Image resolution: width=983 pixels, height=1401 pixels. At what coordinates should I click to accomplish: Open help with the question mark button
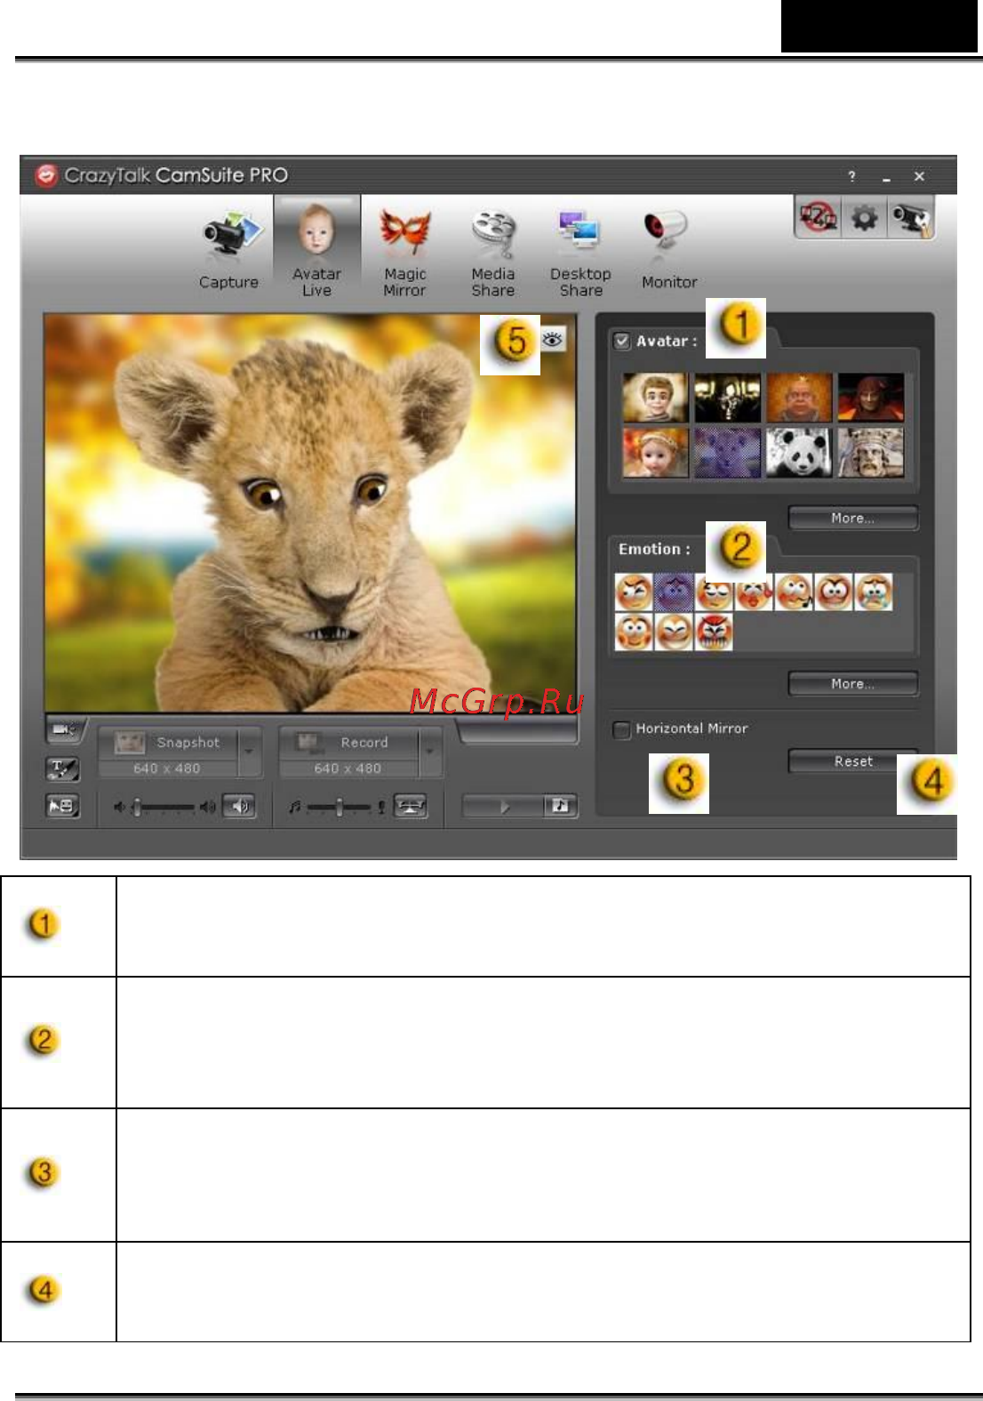click(851, 176)
